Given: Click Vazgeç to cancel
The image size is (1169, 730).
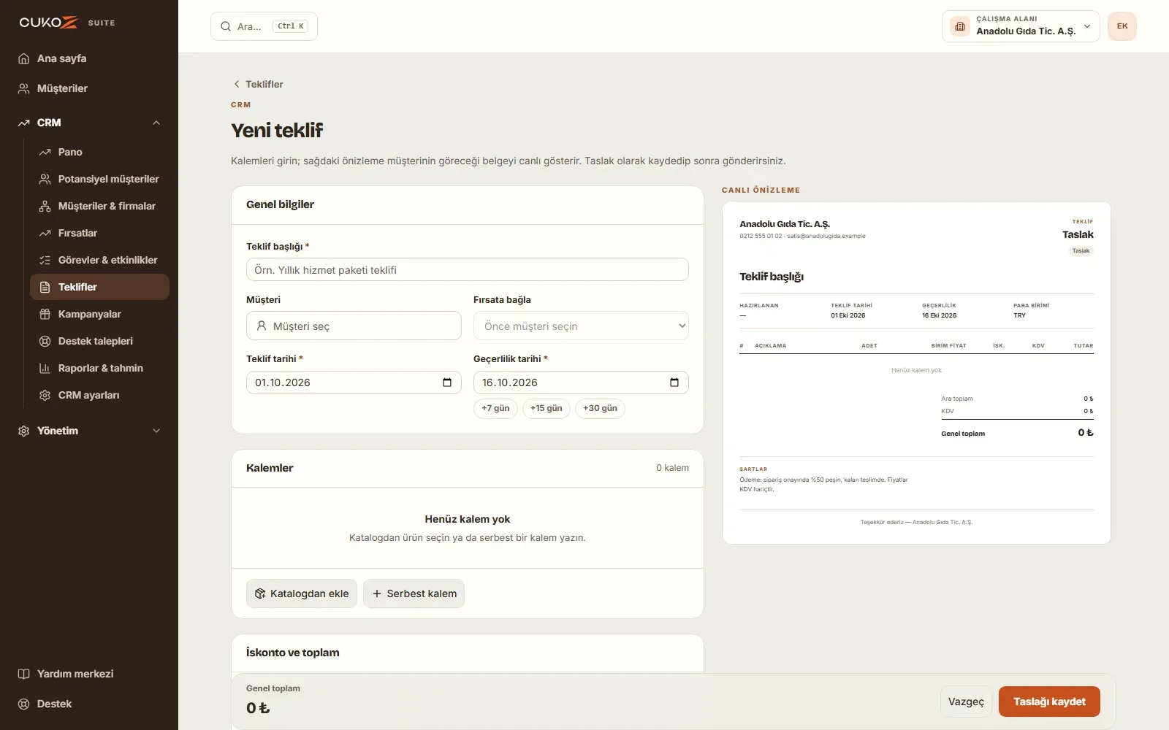Looking at the screenshot, I should click(x=966, y=702).
